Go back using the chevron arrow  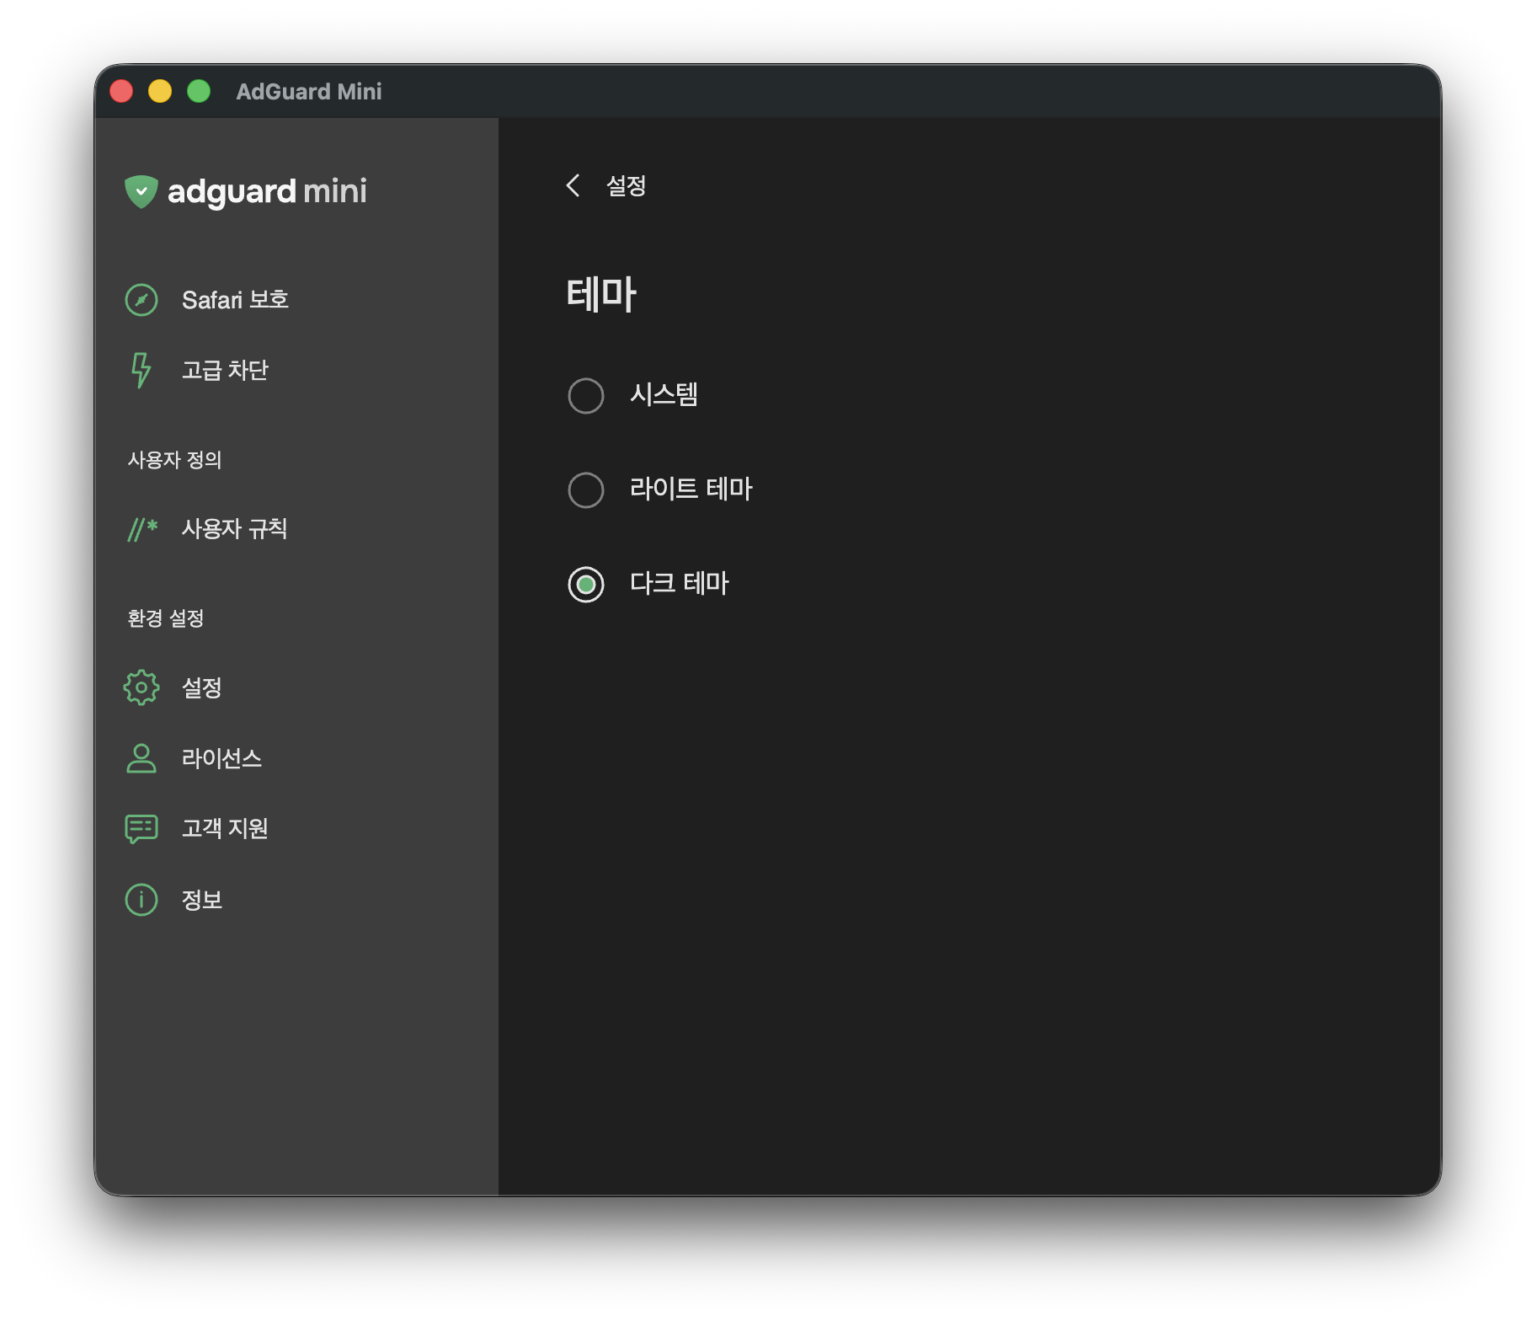click(573, 185)
